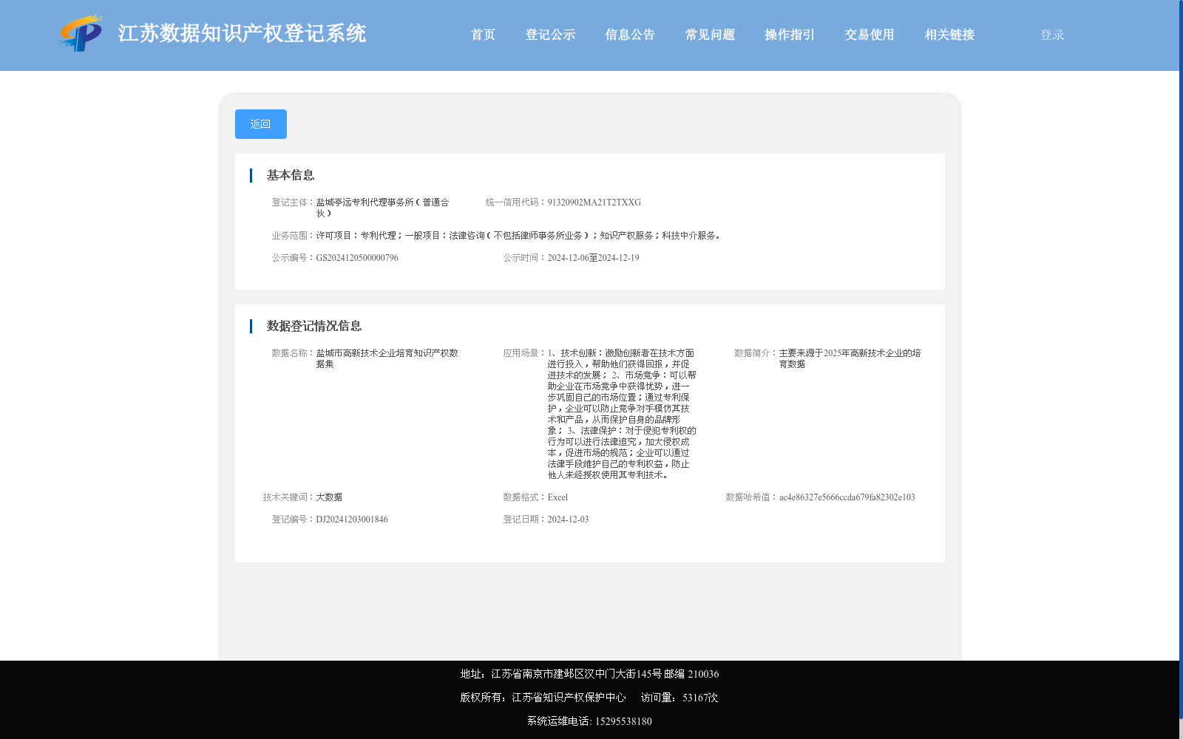Select 常见问题 in the top navigation
This screenshot has height=739, width=1183.
click(710, 35)
